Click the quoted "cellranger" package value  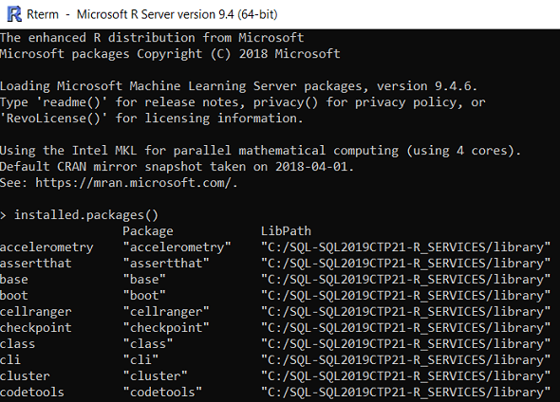[166, 312]
